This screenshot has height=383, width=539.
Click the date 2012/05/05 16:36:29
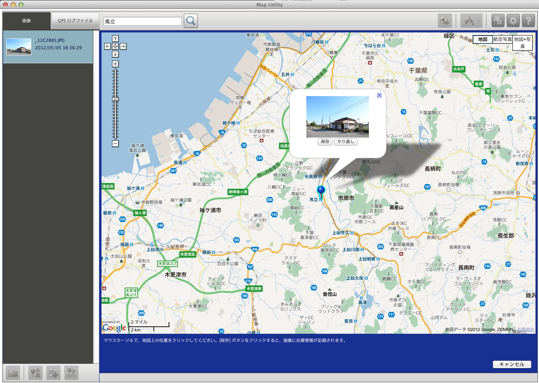pyautogui.click(x=59, y=48)
